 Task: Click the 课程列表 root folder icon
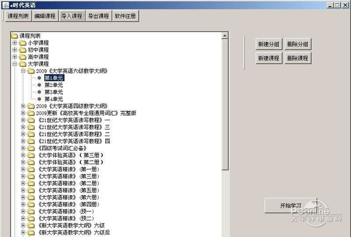[15, 36]
